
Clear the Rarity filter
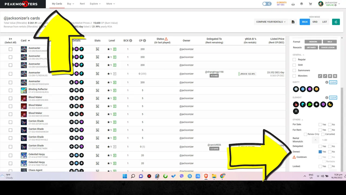[333, 82]
